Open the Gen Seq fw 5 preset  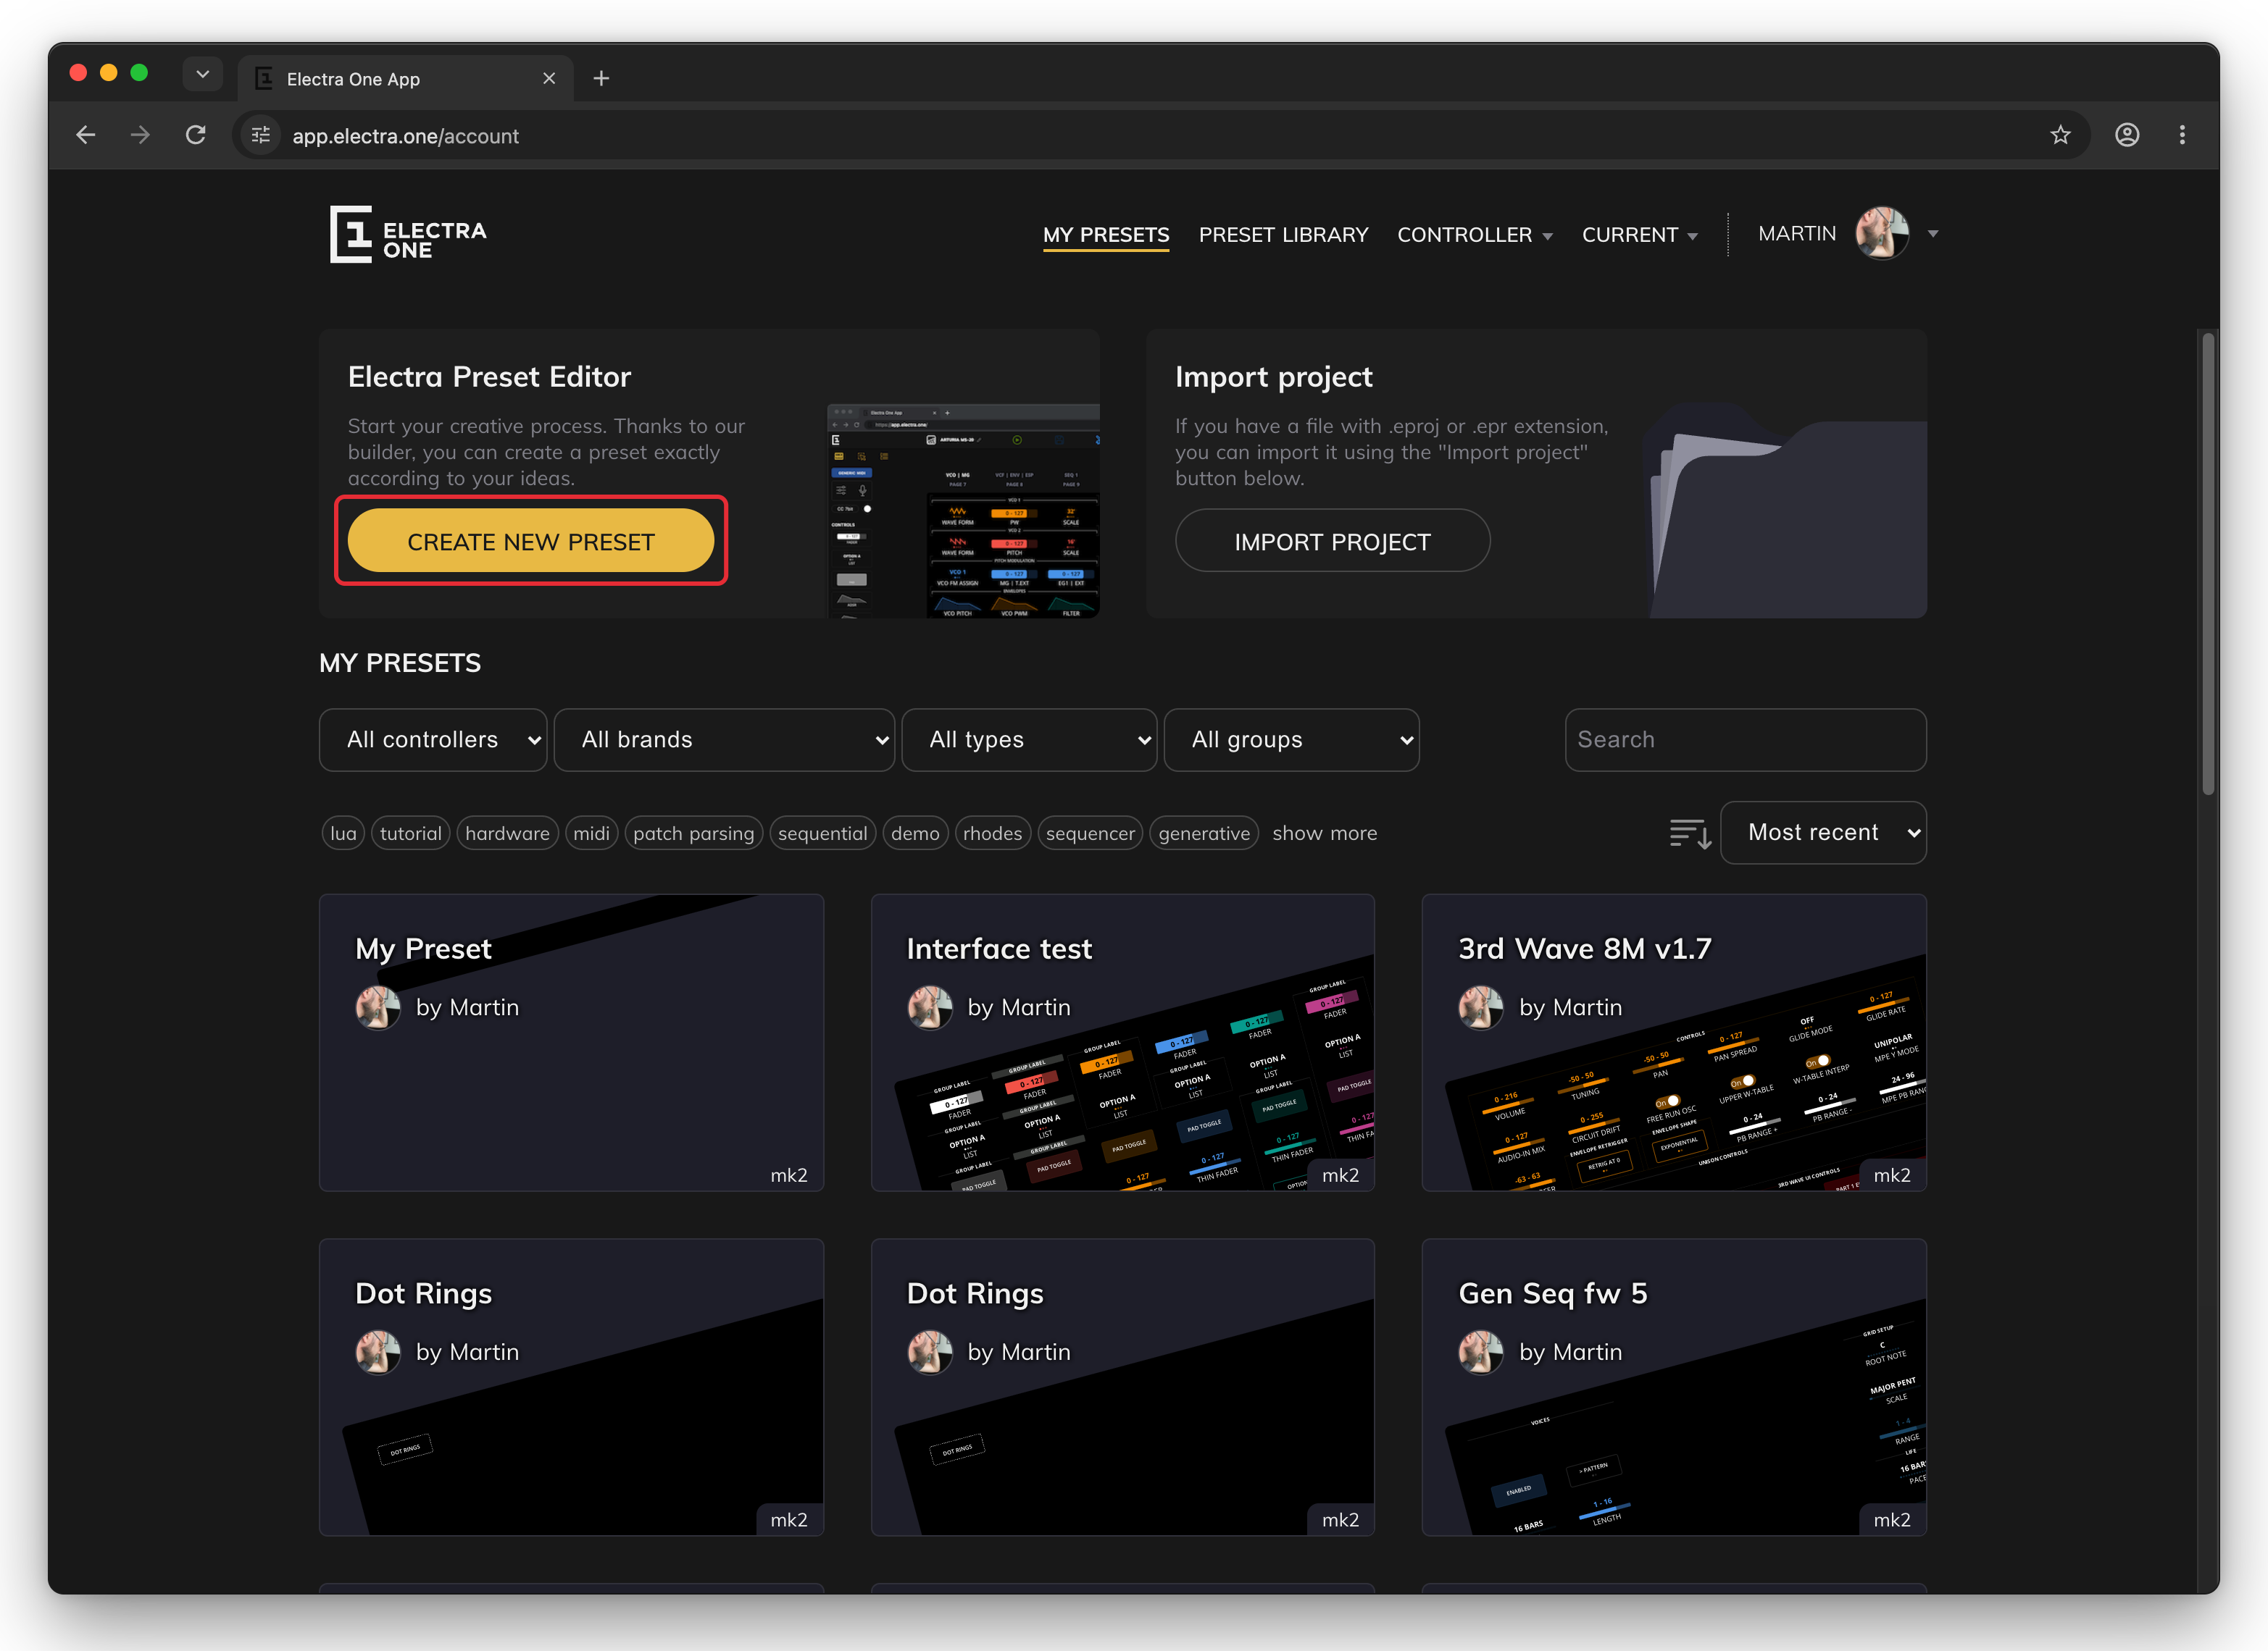pos(1674,1387)
